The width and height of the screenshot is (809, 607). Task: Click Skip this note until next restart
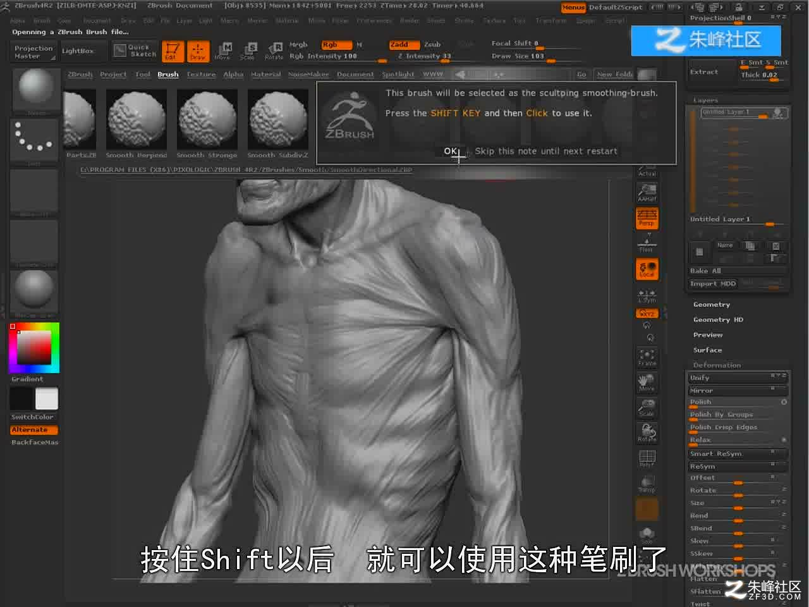click(546, 151)
